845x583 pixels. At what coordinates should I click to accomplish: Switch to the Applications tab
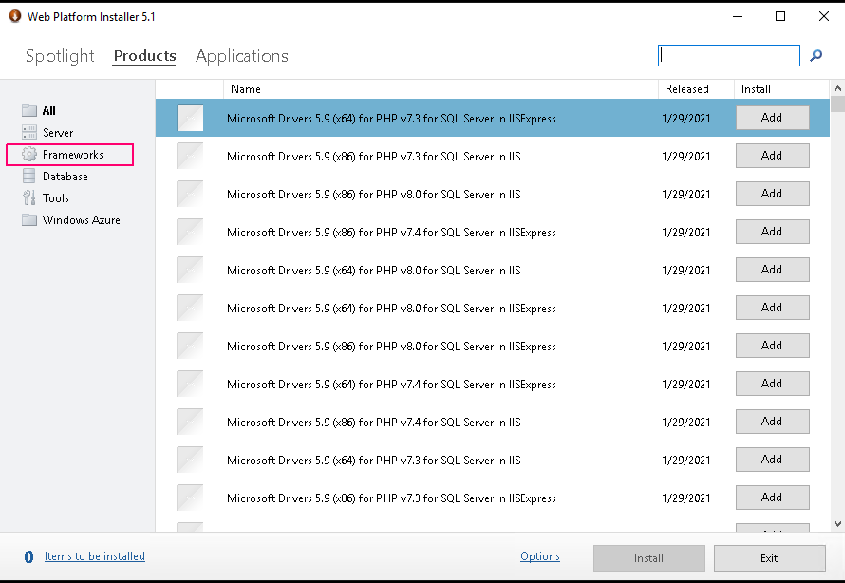point(242,56)
